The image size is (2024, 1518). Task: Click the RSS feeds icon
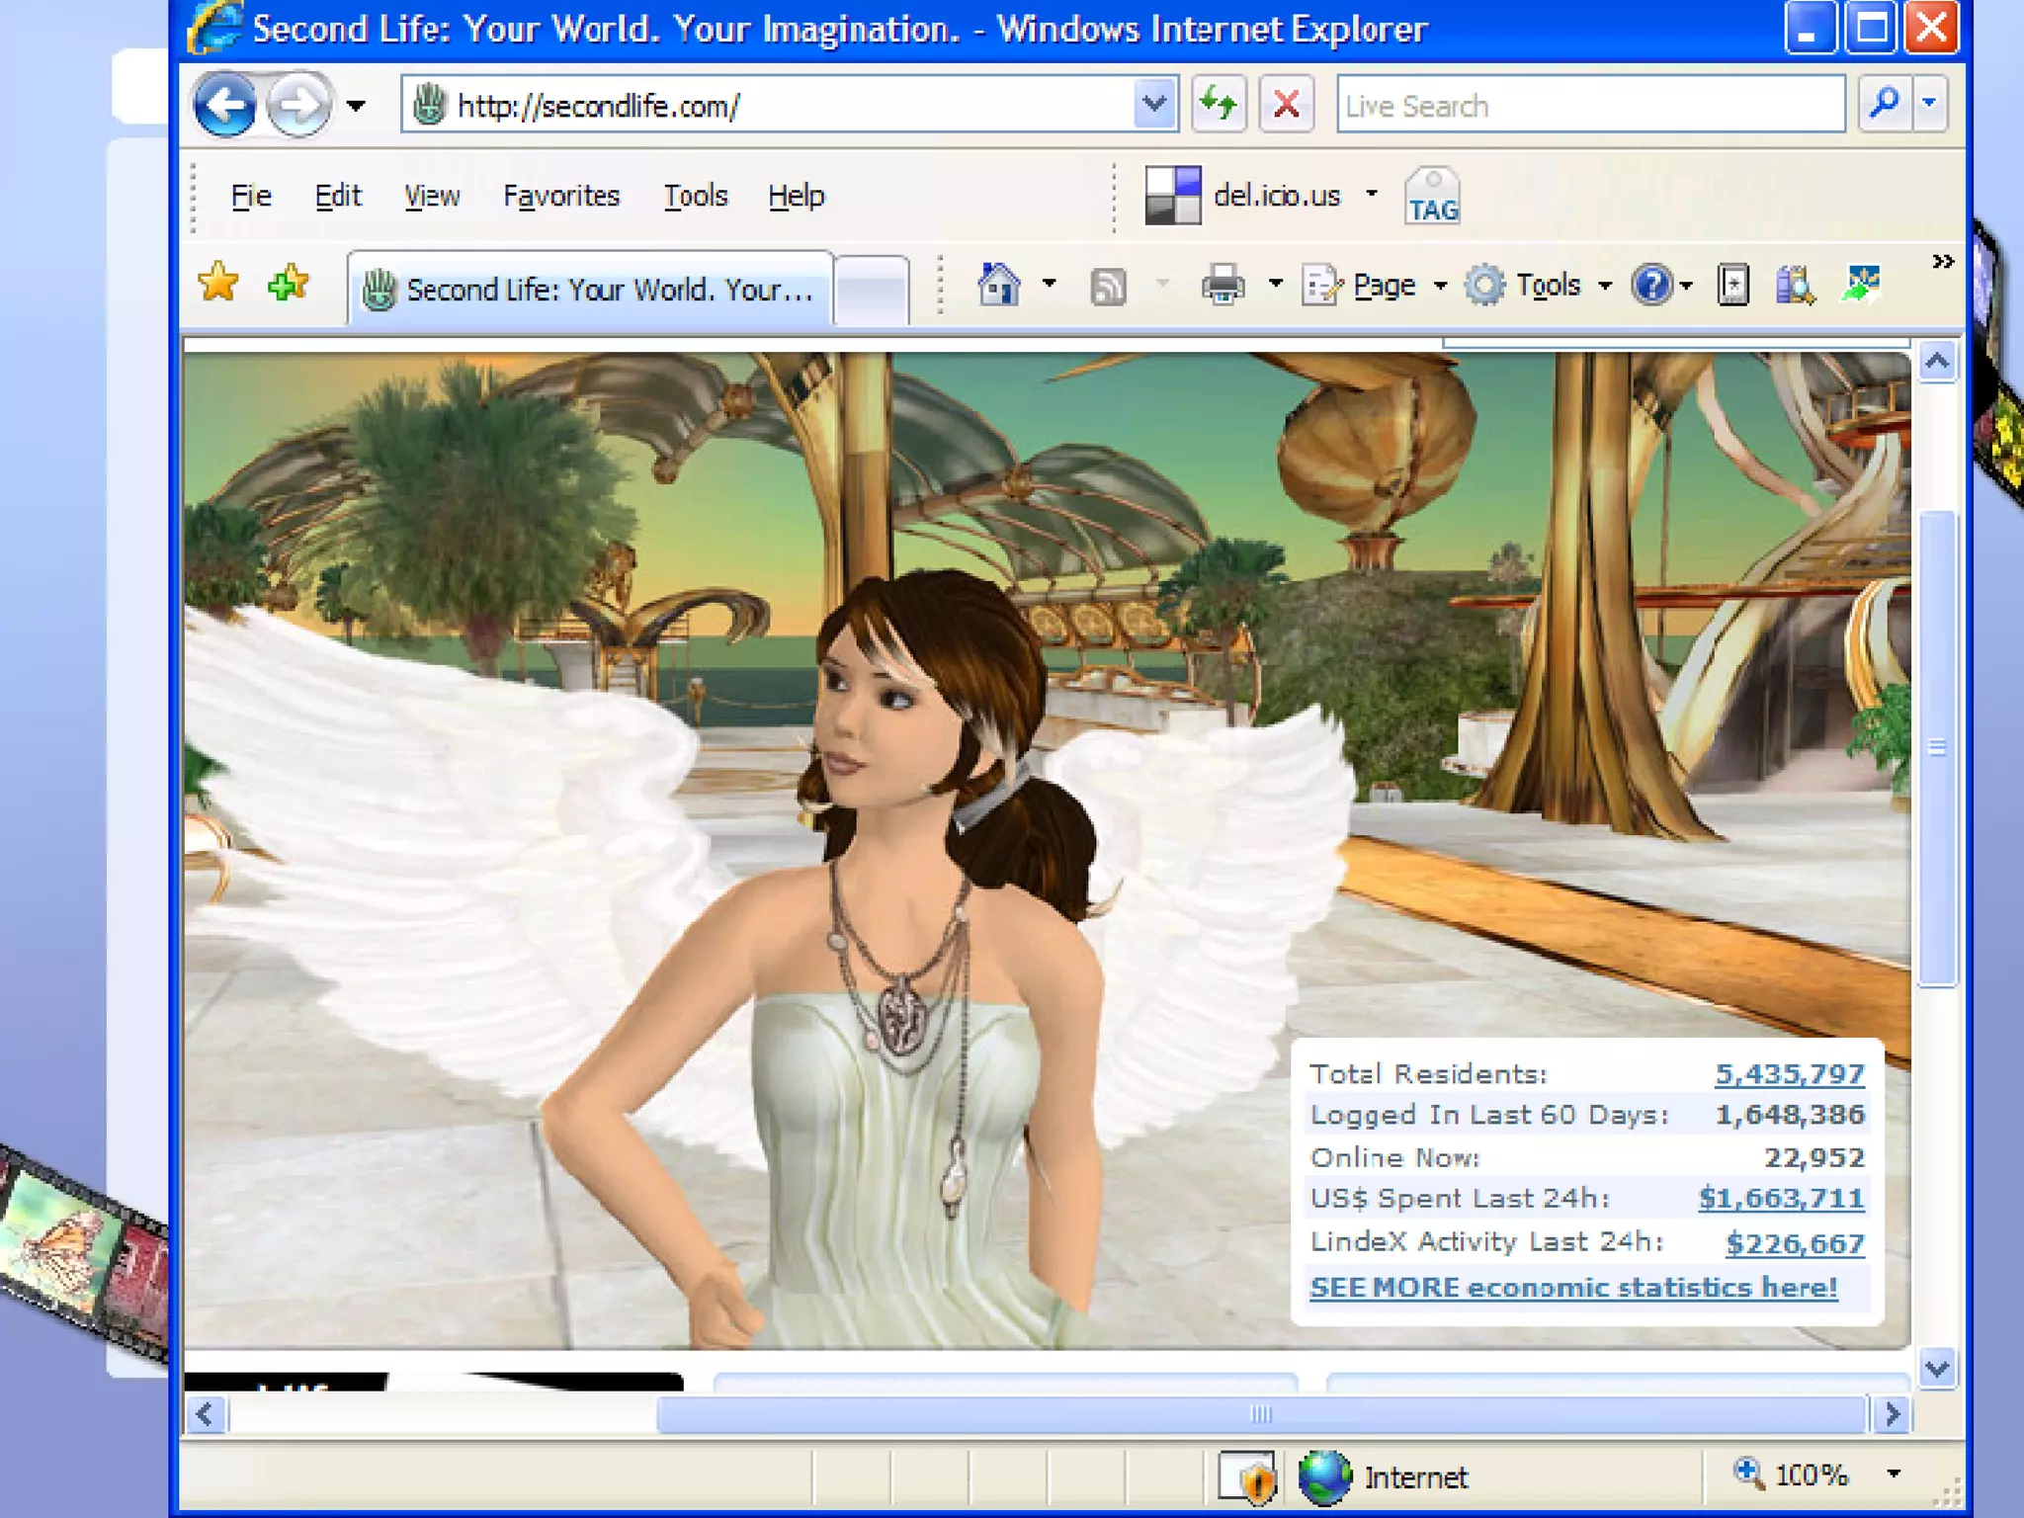pos(1108,287)
